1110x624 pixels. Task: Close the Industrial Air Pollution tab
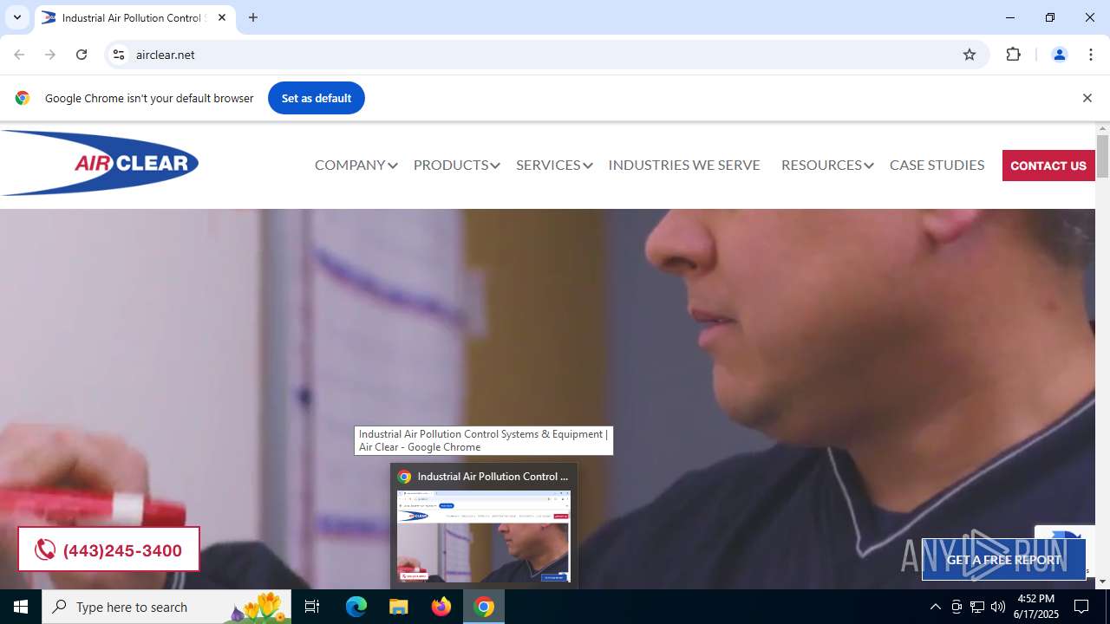coord(222,17)
